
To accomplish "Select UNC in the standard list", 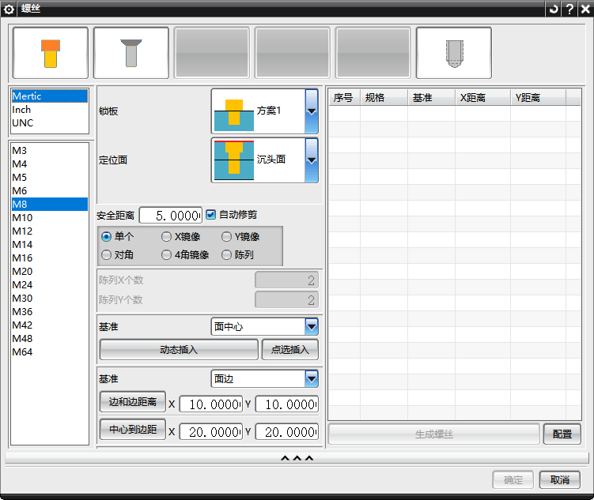I will 50,123.
